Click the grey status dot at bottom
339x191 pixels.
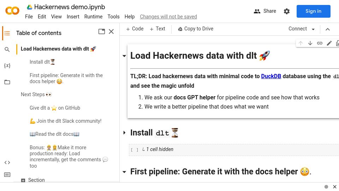pyautogui.click(x=326, y=187)
